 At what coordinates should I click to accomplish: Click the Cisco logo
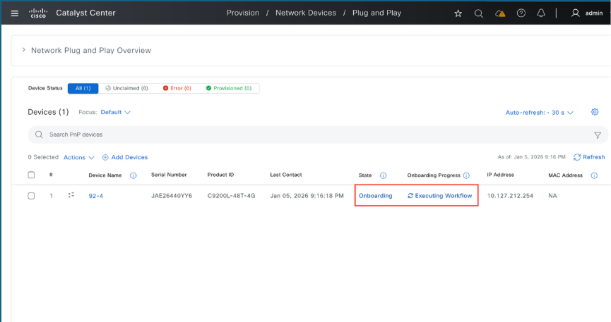point(38,13)
